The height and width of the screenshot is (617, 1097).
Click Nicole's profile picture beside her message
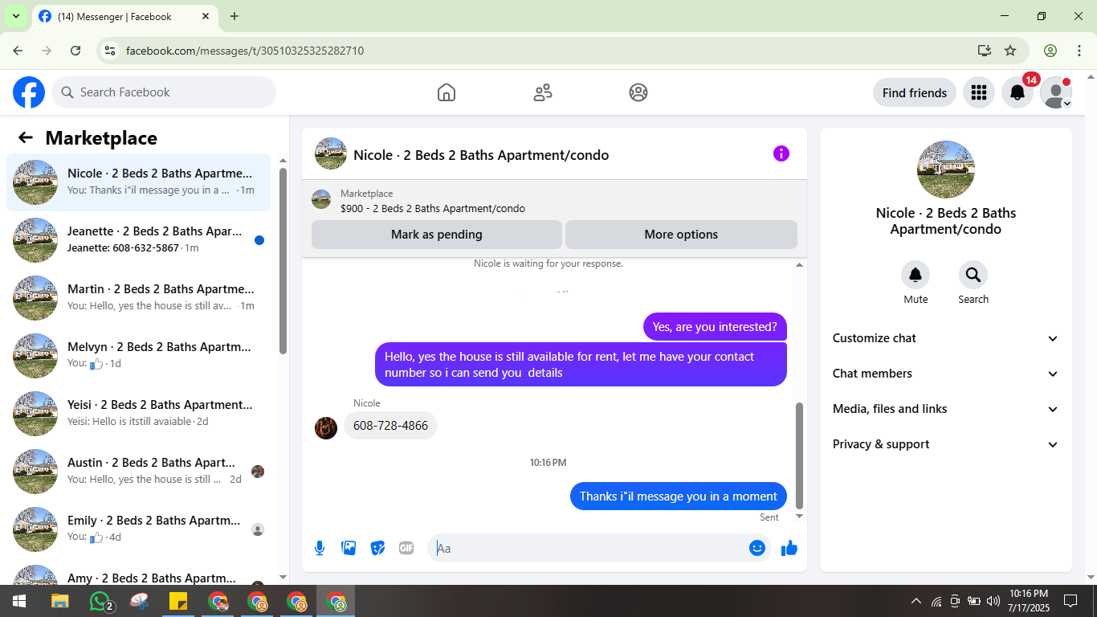click(326, 428)
